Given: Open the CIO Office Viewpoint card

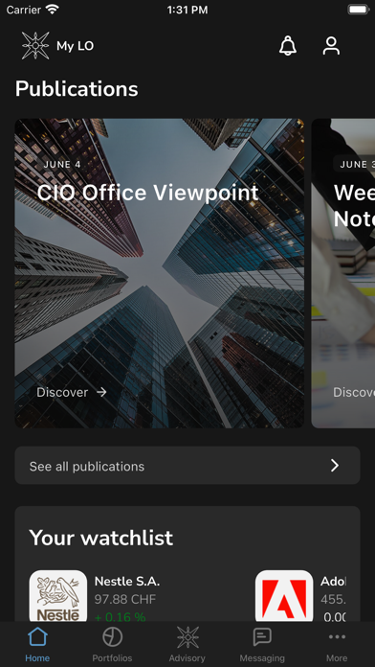Looking at the screenshot, I should click(x=159, y=273).
